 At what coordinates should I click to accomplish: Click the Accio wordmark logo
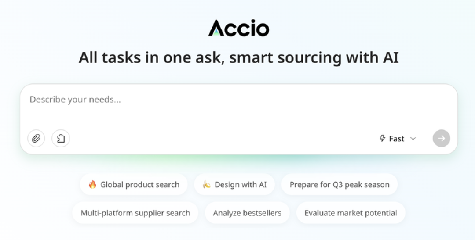point(239,28)
